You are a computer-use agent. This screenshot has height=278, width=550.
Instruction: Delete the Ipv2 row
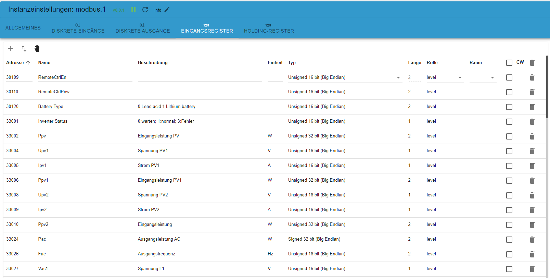coord(532,210)
